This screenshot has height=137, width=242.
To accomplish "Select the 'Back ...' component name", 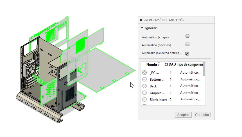I will point(155,86).
